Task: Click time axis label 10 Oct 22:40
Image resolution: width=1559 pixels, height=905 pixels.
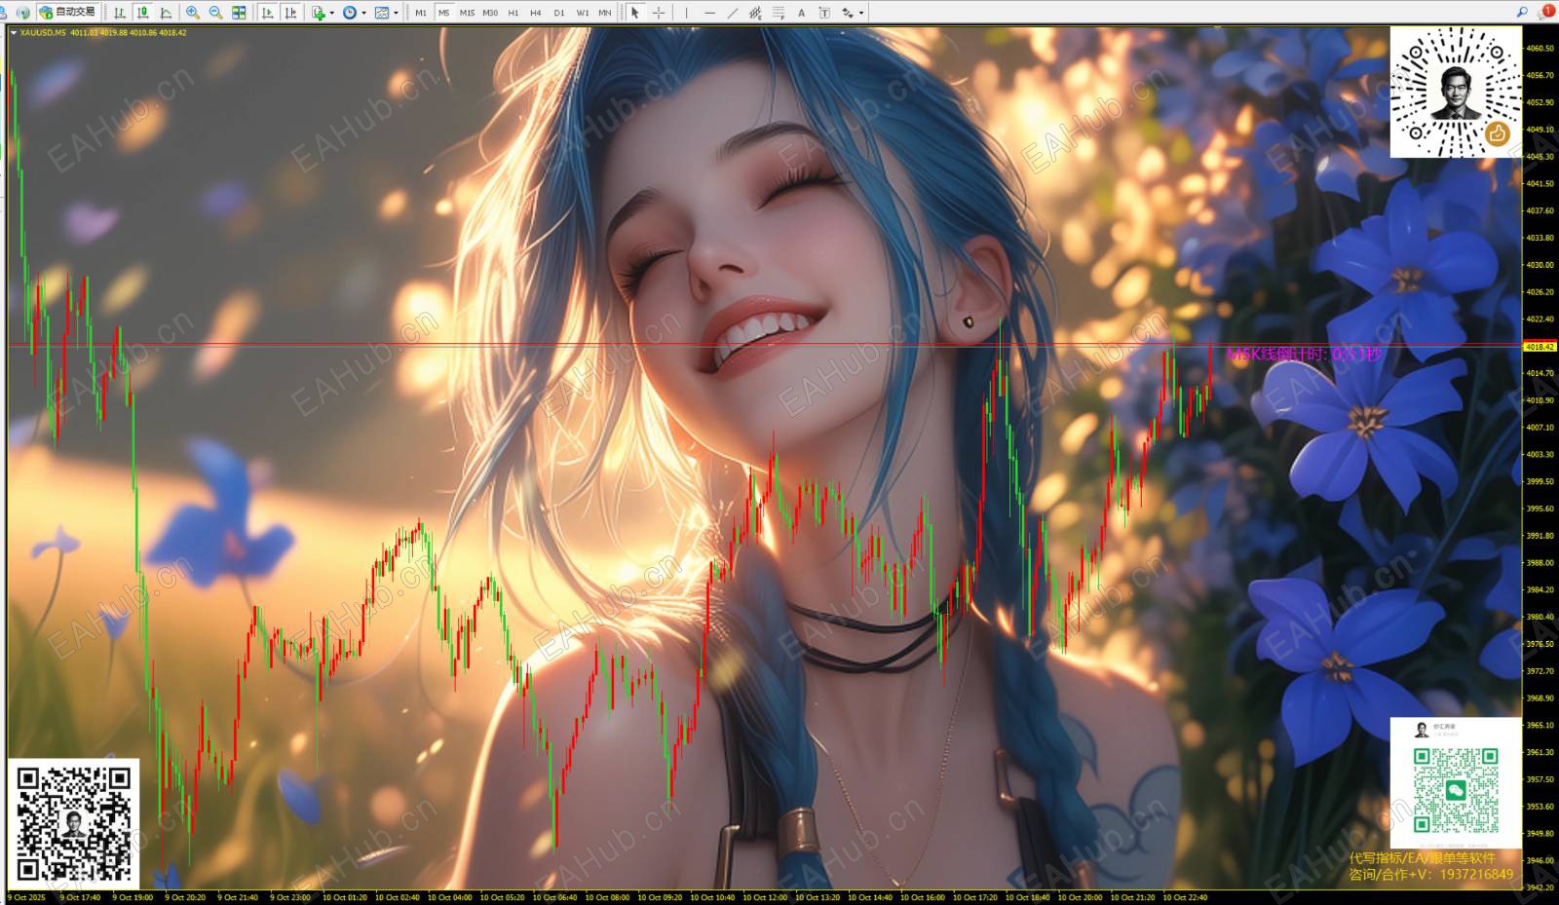Action: click(x=1185, y=898)
